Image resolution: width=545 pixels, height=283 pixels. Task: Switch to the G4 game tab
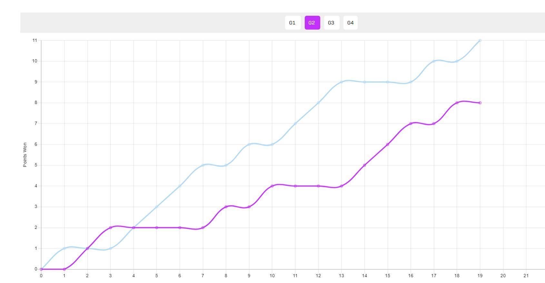coord(350,23)
